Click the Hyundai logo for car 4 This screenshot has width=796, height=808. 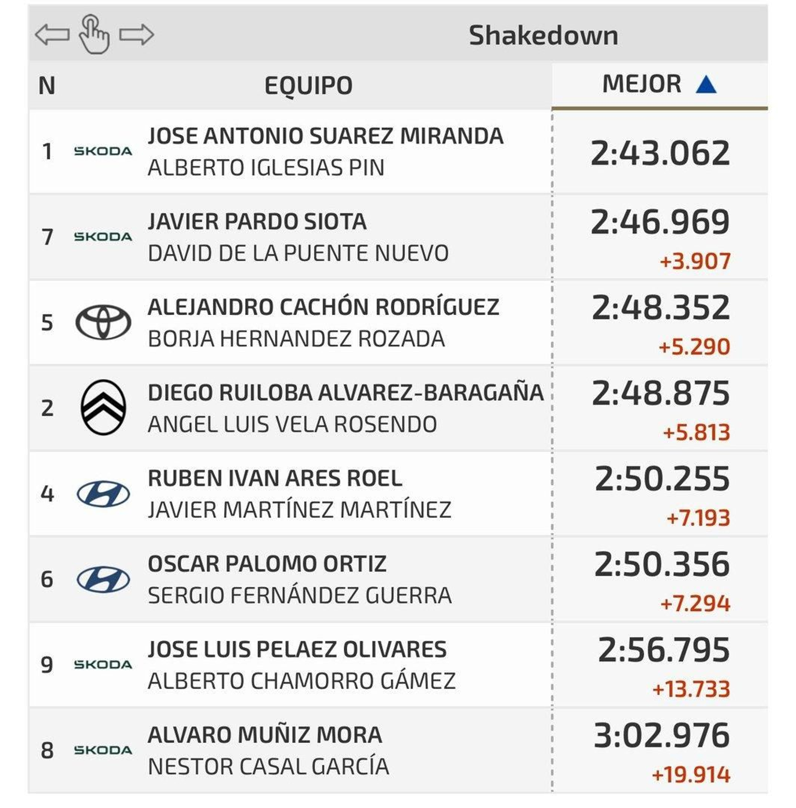point(103,494)
